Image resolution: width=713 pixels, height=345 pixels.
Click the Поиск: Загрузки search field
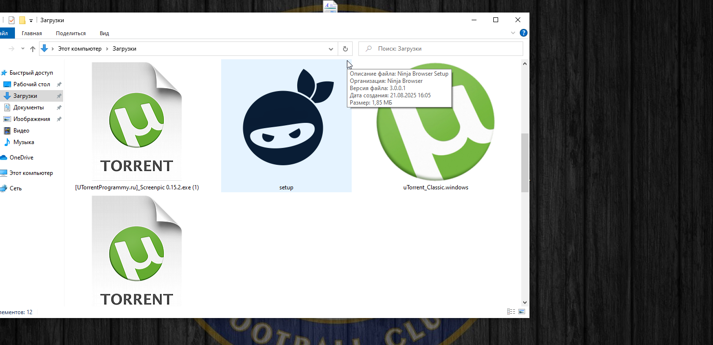coord(441,49)
